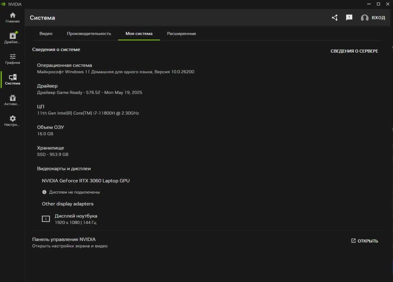Image resolution: width=393 pixels, height=282 pixels.
Task: Click the info icon near Дисплеи не подключены
Action: pos(44,192)
